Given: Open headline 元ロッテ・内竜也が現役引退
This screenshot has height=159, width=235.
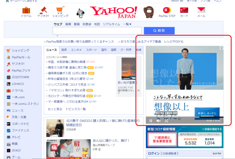Looking at the screenshot, I should pos(67,96).
